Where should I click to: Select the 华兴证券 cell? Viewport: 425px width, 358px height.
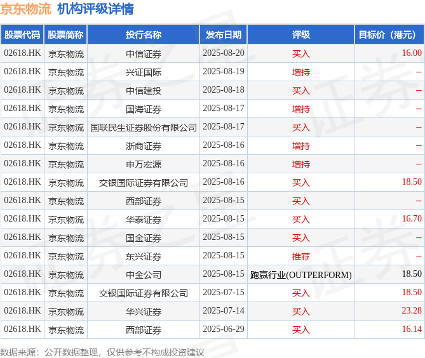point(144,312)
